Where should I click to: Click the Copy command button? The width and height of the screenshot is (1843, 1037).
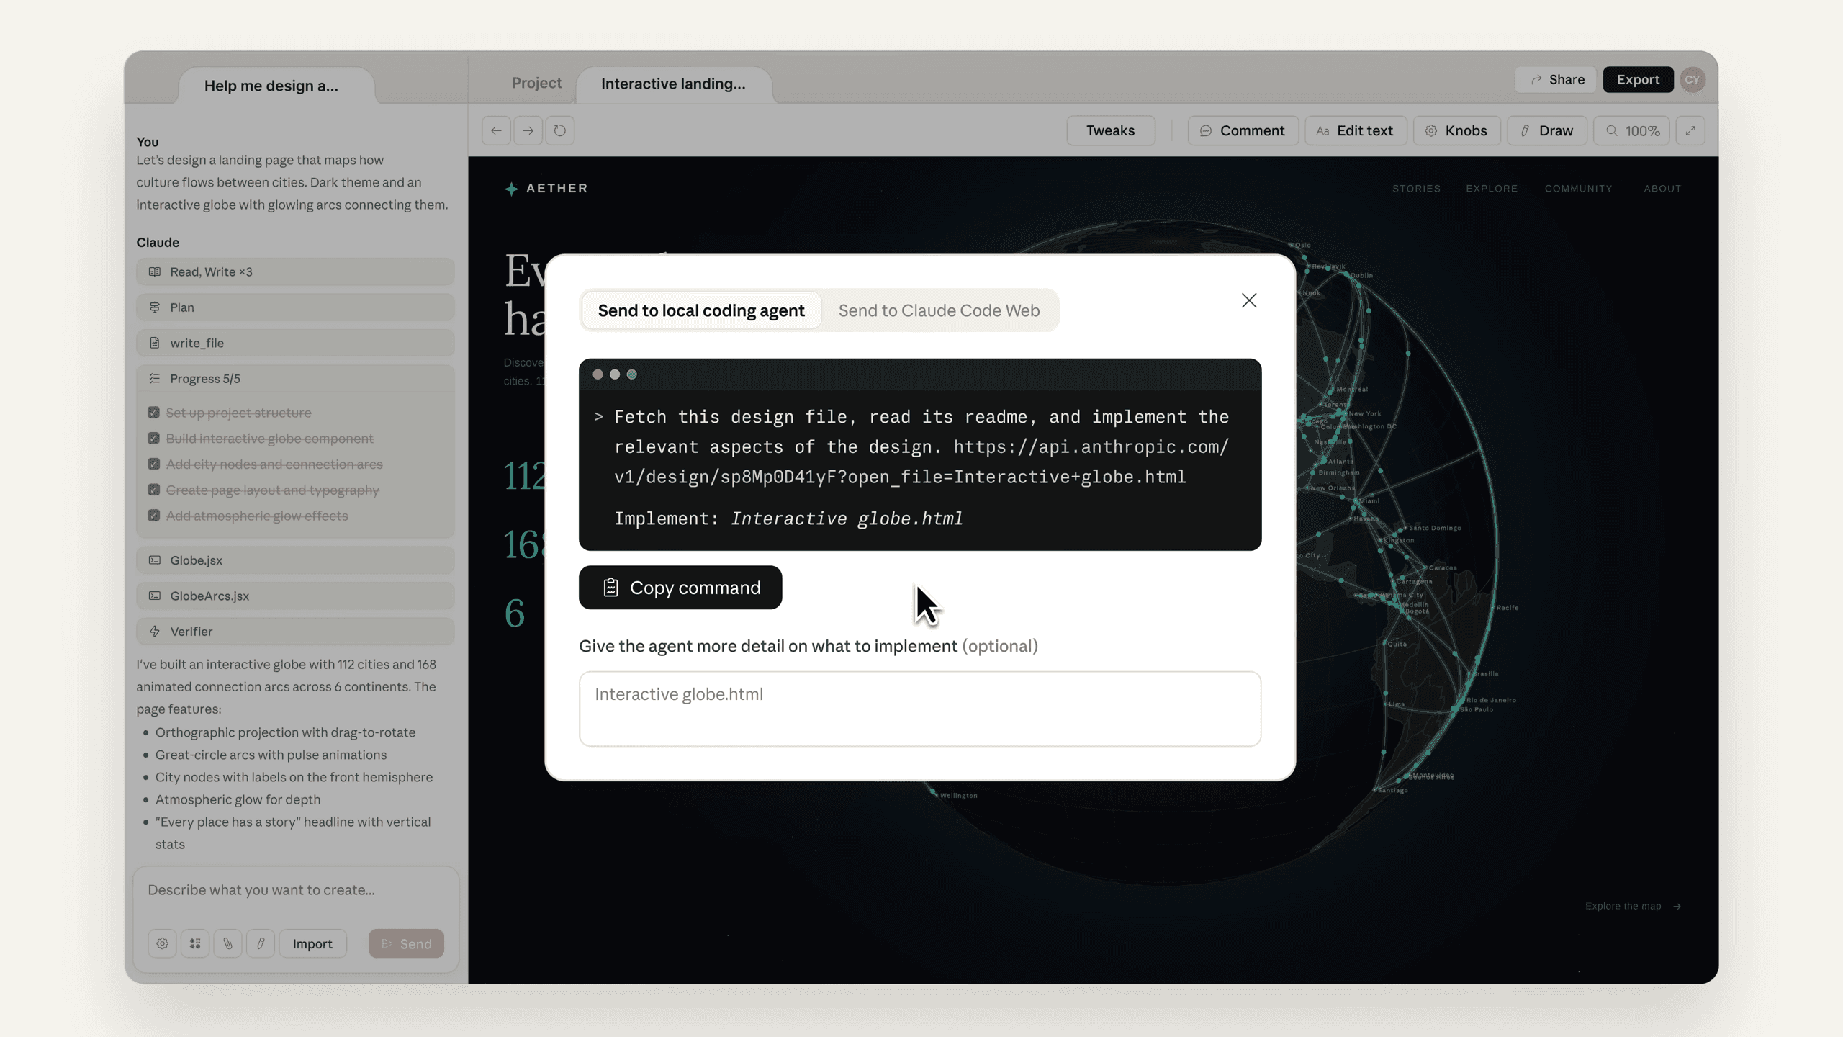pyautogui.click(x=680, y=588)
